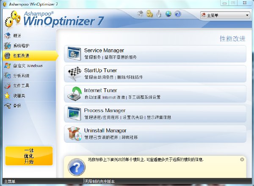The width and height of the screenshot is (254, 186).
Task: Open the 分析系统 section
Action: tap(29, 76)
